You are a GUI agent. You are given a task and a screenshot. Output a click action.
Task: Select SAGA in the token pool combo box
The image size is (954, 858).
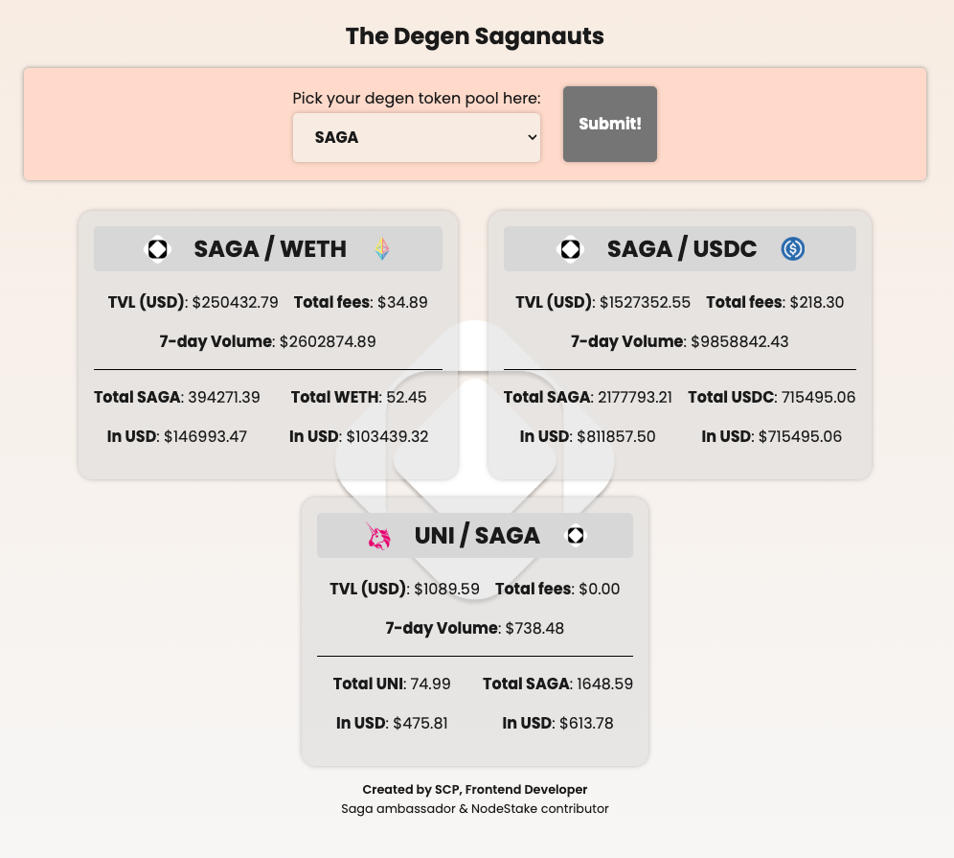pyautogui.click(x=416, y=137)
